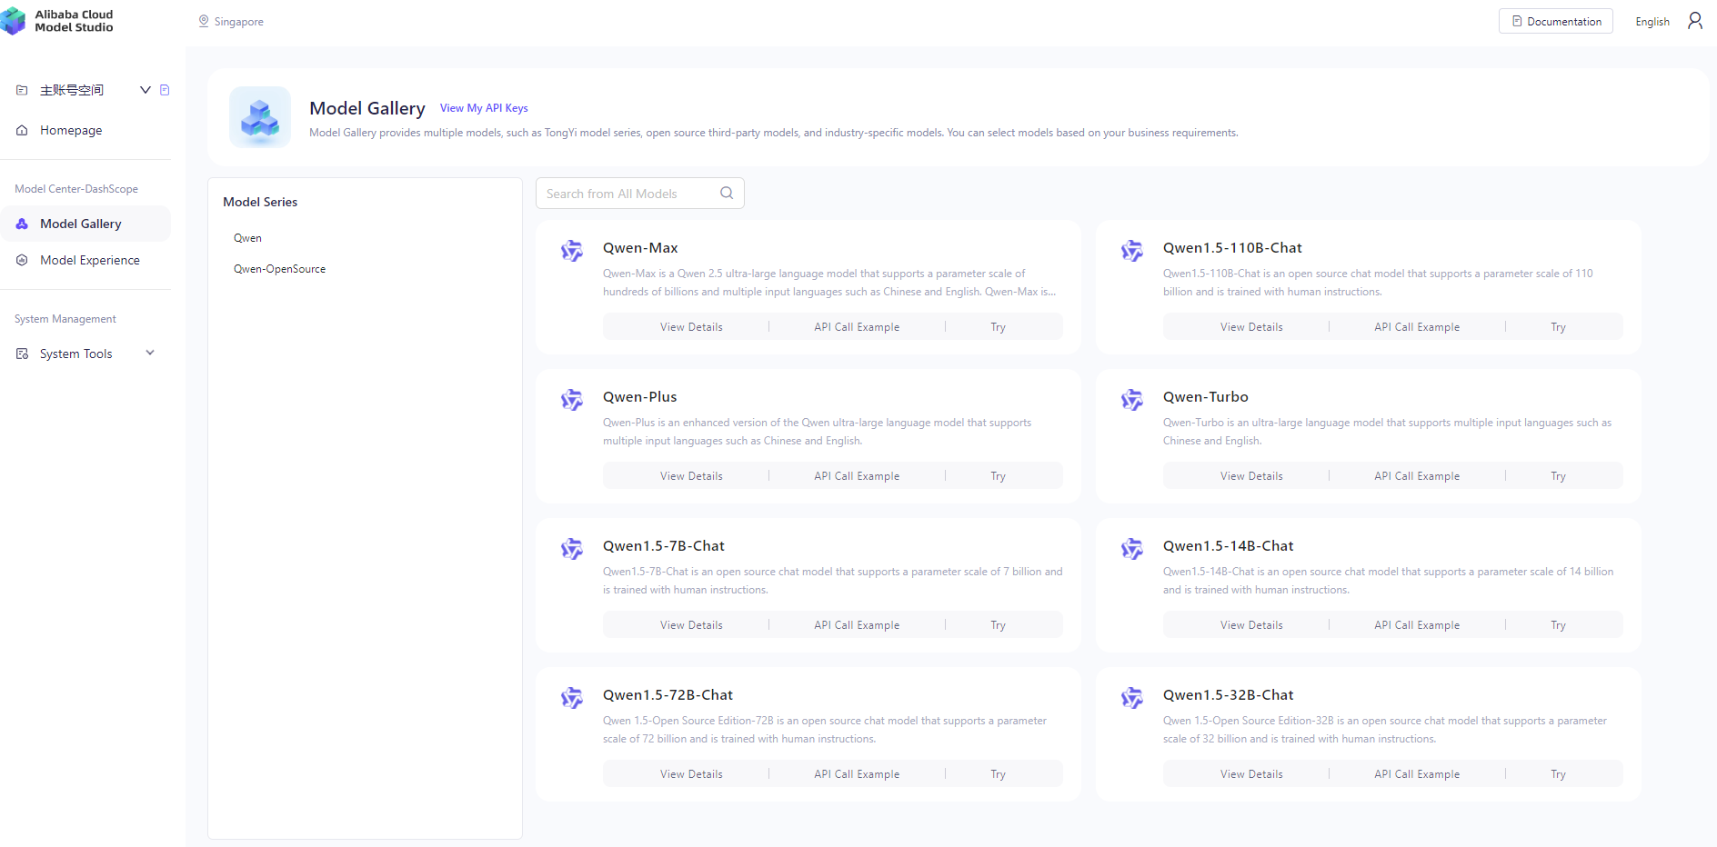Viewport: 1717px width, 847px height.
Task: Click the Singapore location pin icon
Action: point(204,21)
